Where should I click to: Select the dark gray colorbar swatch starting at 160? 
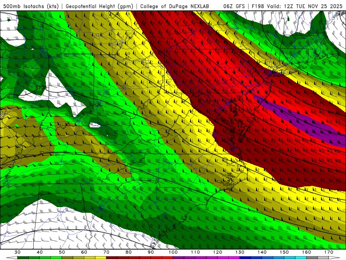pos(312,257)
